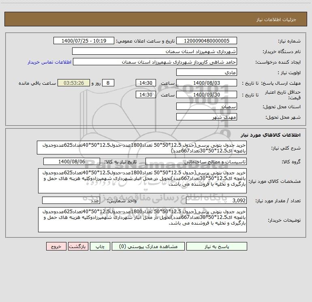Click the مشخصات کالای مورد نیاز label
The width and height of the screenshot is (312, 302).
tap(275, 181)
